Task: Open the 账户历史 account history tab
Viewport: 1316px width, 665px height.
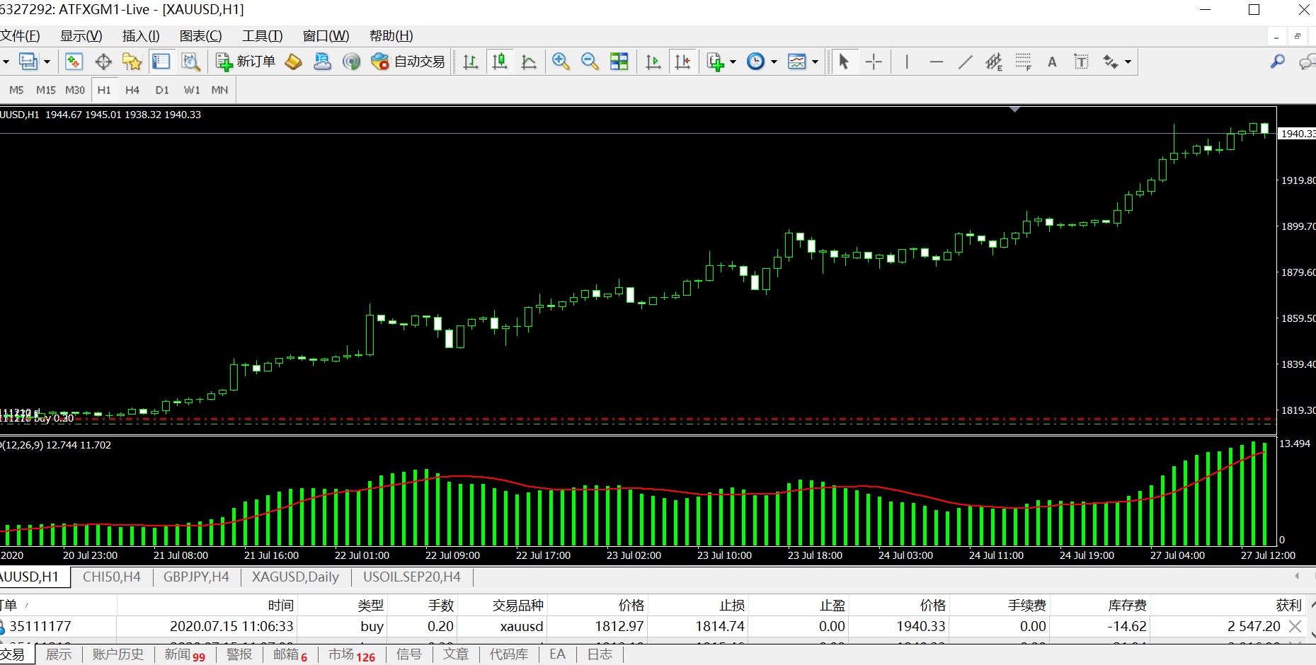Action: (118, 654)
